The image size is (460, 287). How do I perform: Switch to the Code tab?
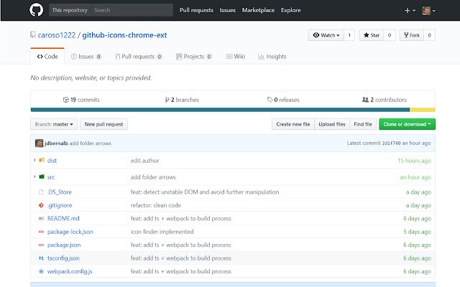coord(47,56)
